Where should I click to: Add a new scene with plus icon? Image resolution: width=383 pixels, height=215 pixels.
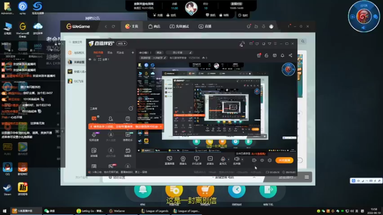pos(133,53)
